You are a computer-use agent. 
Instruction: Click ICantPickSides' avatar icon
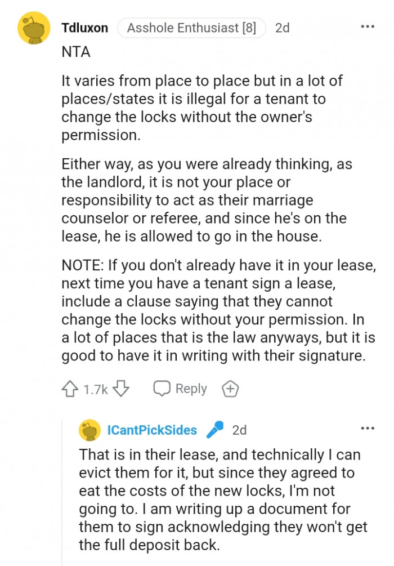point(88,430)
